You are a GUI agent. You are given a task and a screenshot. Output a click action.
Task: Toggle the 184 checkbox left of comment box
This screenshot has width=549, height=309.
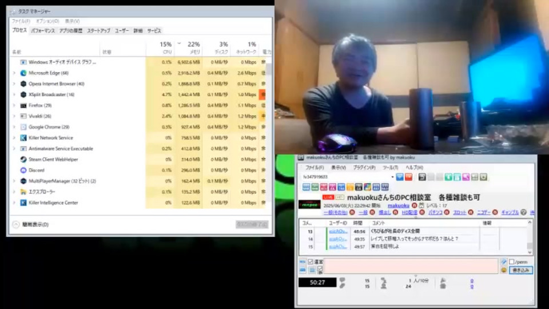(x=320, y=269)
